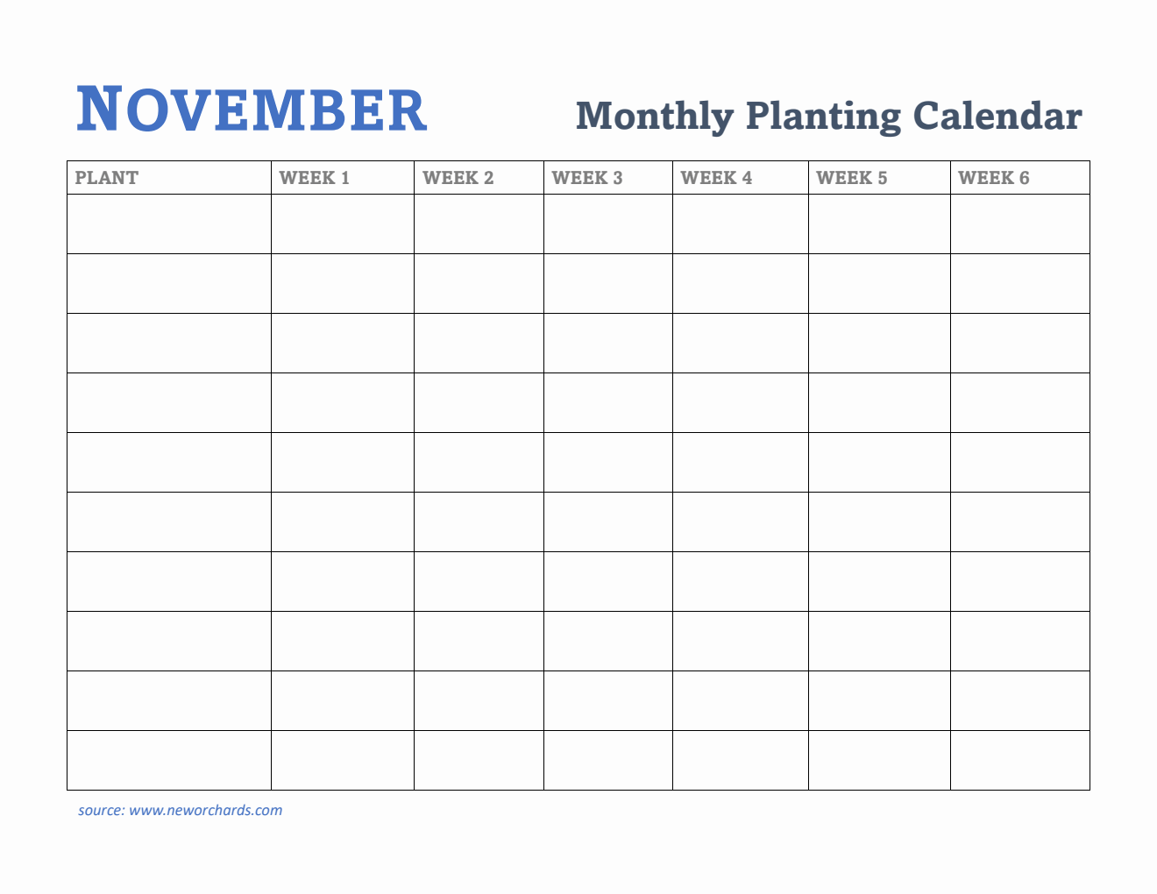The image size is (1157, 894).
Task: Click the WEEK 4 column header
Action: [x=716, y=178]
